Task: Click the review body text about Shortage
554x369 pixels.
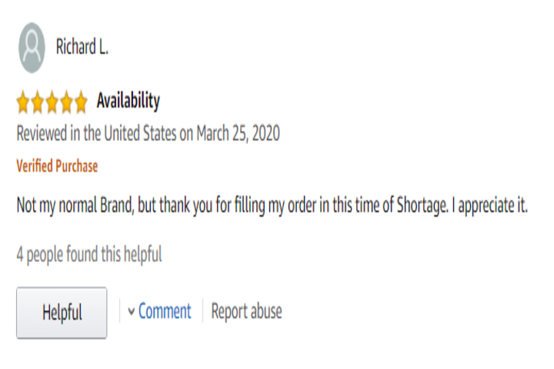Action: (272, 205)
